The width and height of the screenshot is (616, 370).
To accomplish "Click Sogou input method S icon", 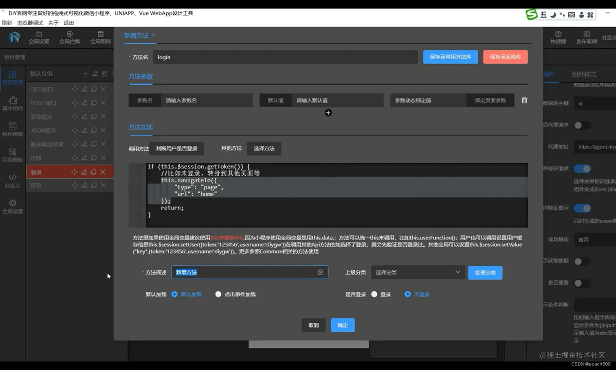I will 531,15.
